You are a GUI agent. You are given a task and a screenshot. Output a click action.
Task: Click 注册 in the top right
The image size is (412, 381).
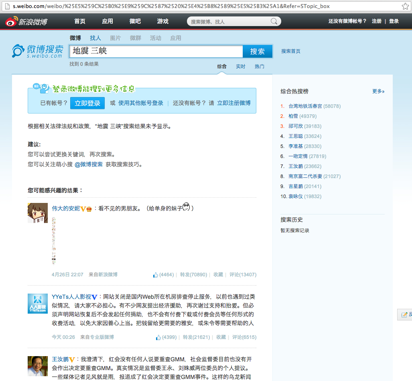(377, 21)
